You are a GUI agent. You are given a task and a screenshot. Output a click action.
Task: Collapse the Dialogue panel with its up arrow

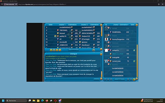(101, 54)
